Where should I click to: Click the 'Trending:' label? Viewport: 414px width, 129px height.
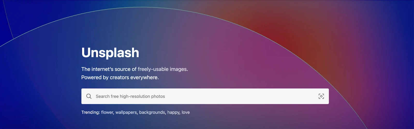click(x=91, y=112)
